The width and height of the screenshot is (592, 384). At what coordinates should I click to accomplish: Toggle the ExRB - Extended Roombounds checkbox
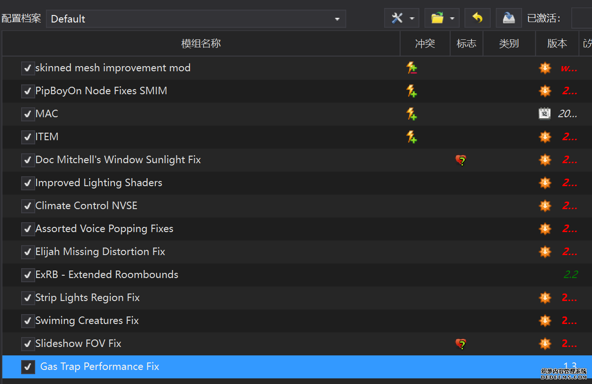click(28, 275)
